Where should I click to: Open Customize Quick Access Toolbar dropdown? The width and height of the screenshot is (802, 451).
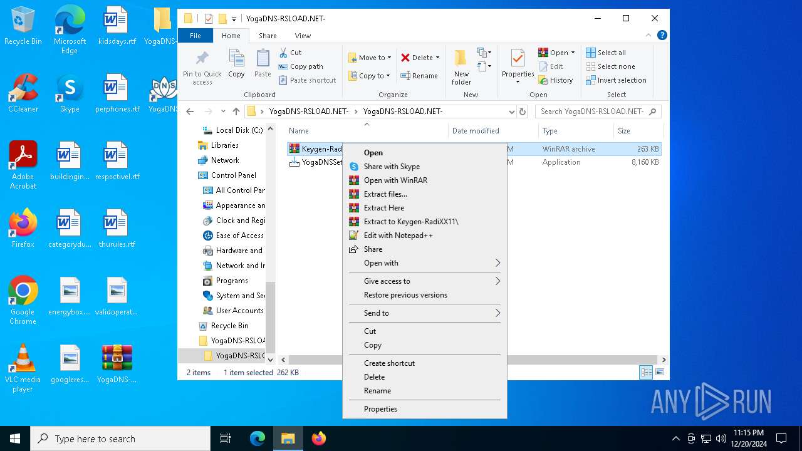click(x=234, y=19)
